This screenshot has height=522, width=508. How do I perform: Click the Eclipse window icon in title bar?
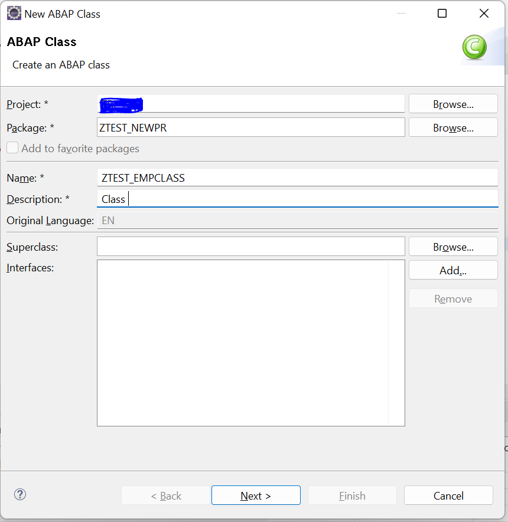(x=14, y=14)
